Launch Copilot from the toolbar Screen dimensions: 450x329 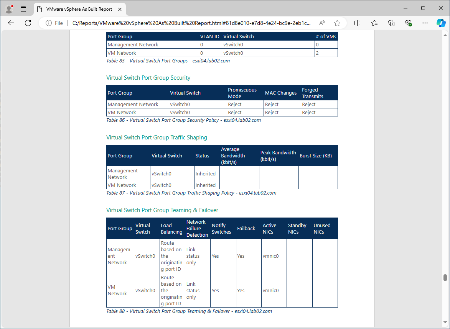(x=441, y=23)
